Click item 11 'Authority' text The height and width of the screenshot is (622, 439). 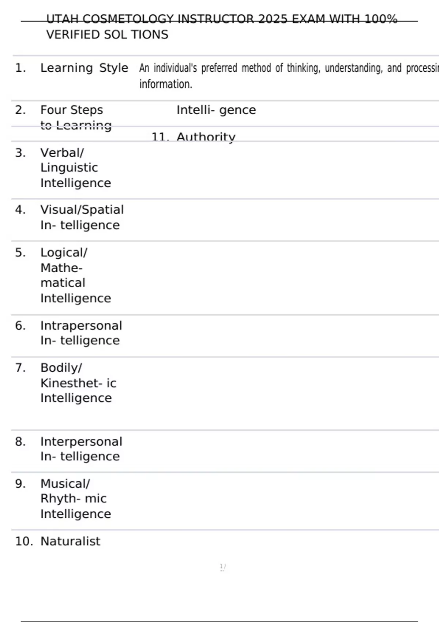[x=206, y=137]
